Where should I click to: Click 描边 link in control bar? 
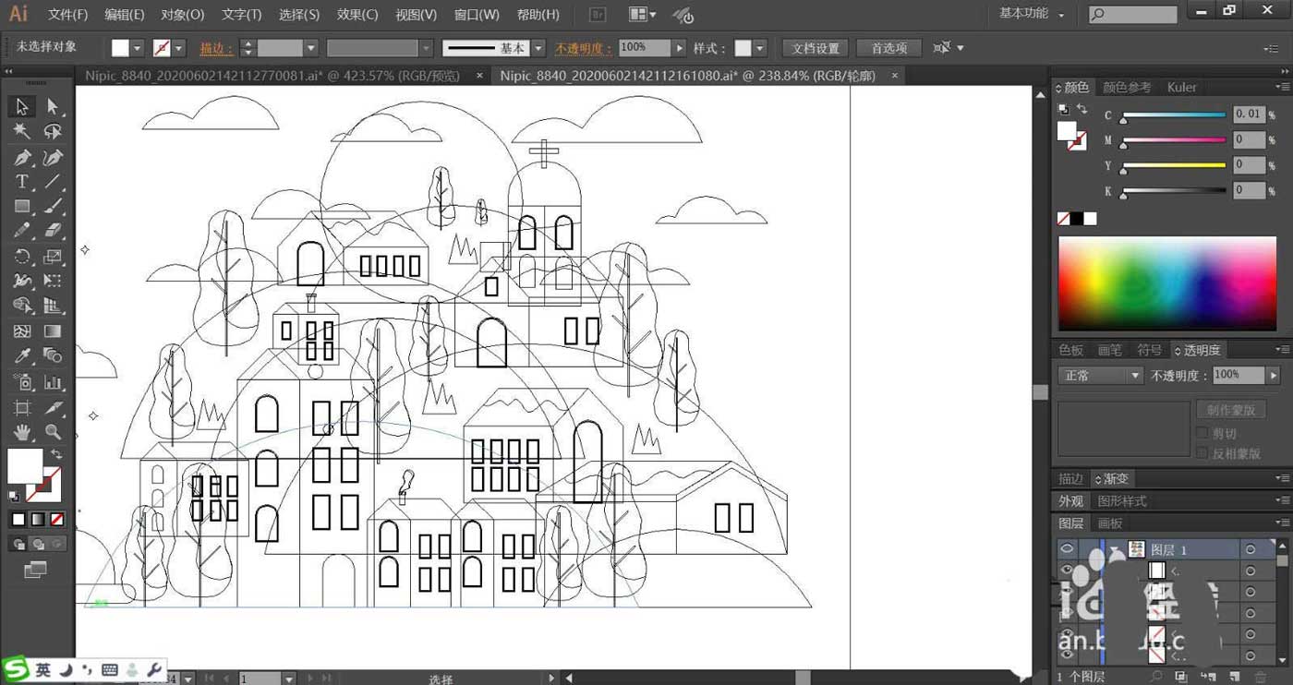[216, 48]
